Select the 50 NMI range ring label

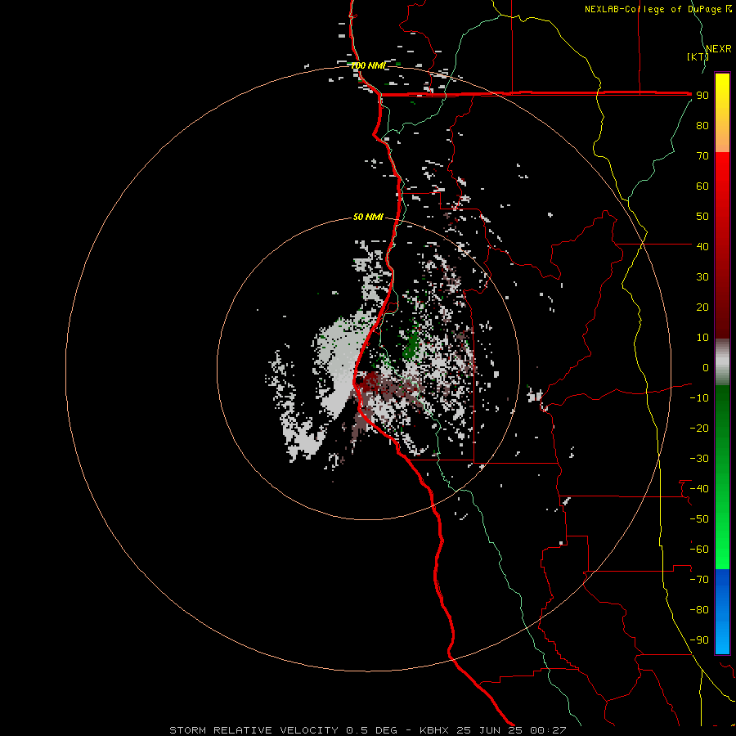[x=368, y=217]
